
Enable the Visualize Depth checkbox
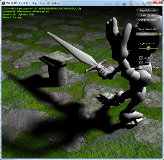coord(141,67)
